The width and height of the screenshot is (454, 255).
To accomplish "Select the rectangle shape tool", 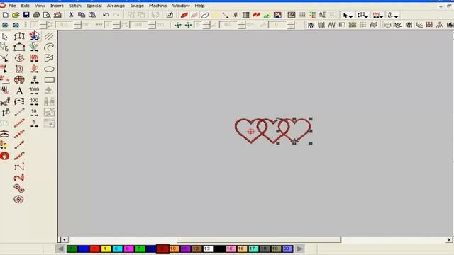I will pyautogui.click(x=49, y=80).
